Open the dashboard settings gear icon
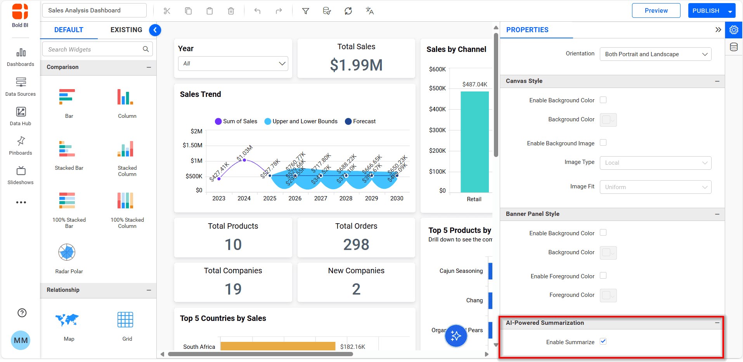 734,30
